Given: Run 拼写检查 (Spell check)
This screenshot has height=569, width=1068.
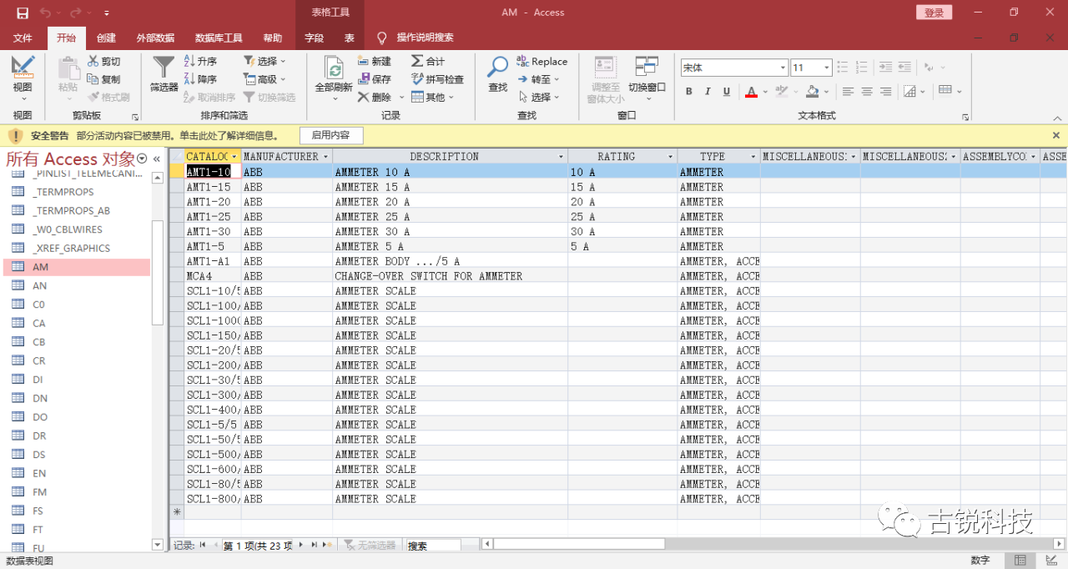Looking at the screenshot, I should 438,79.
